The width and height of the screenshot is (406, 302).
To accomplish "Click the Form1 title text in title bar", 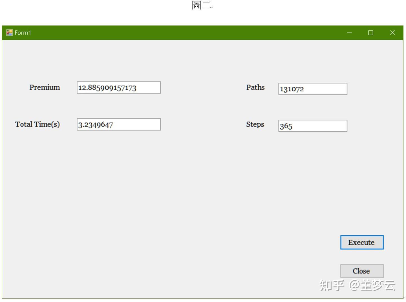I will 23,32.
